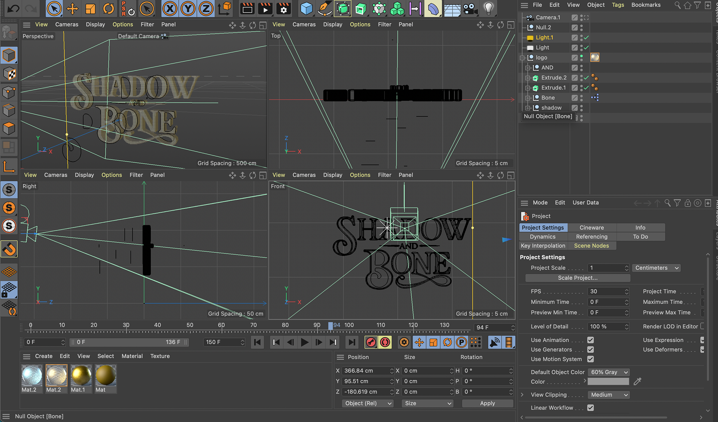Click timeline ruler at frame 50
The height and width of the screenshot is (422, 718).
tap(190, 325)
